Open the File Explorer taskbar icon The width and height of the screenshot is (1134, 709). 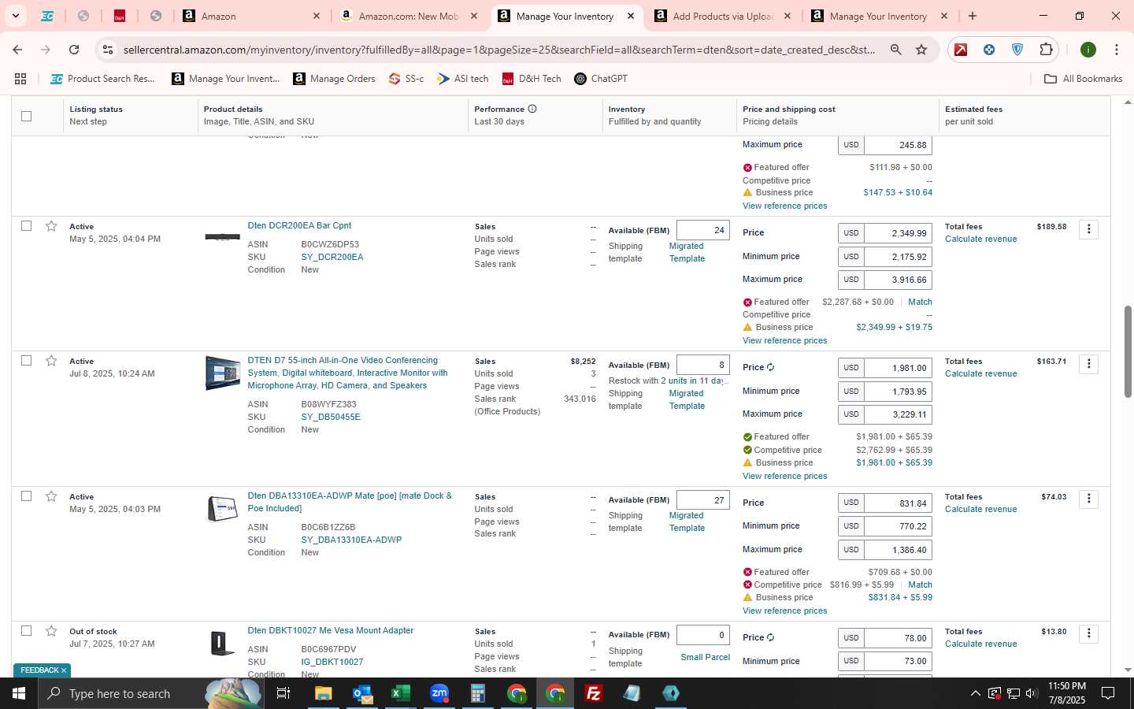point(324,693)
